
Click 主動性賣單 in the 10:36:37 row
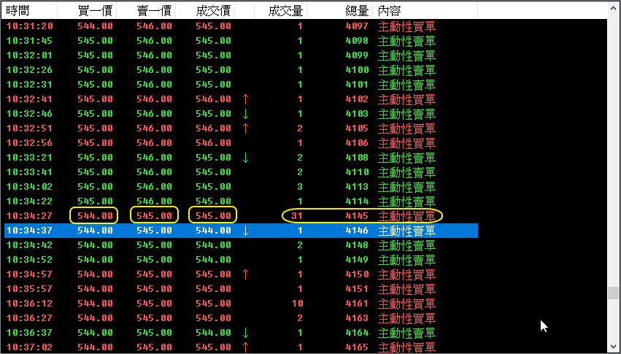[x=406, y=333]
